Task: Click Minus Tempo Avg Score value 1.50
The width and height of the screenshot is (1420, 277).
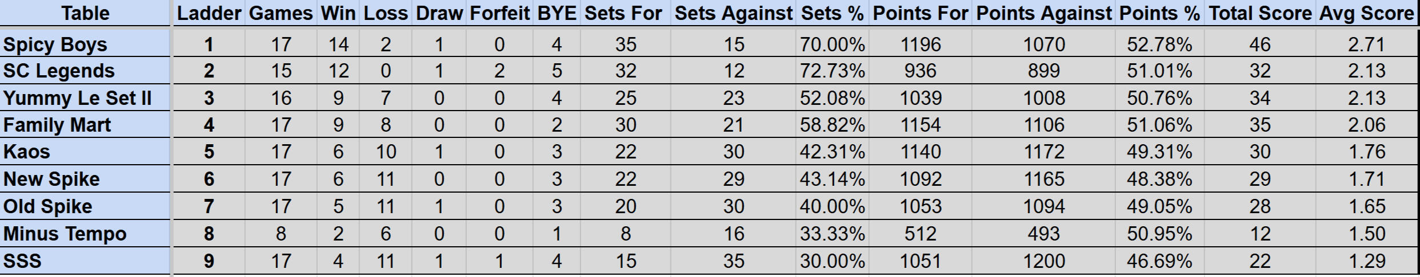Action: (1366, 234)
